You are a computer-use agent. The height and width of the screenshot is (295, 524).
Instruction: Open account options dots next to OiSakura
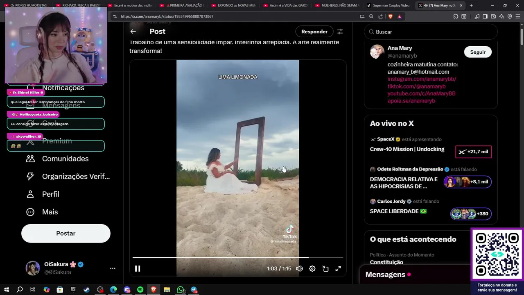113,268
